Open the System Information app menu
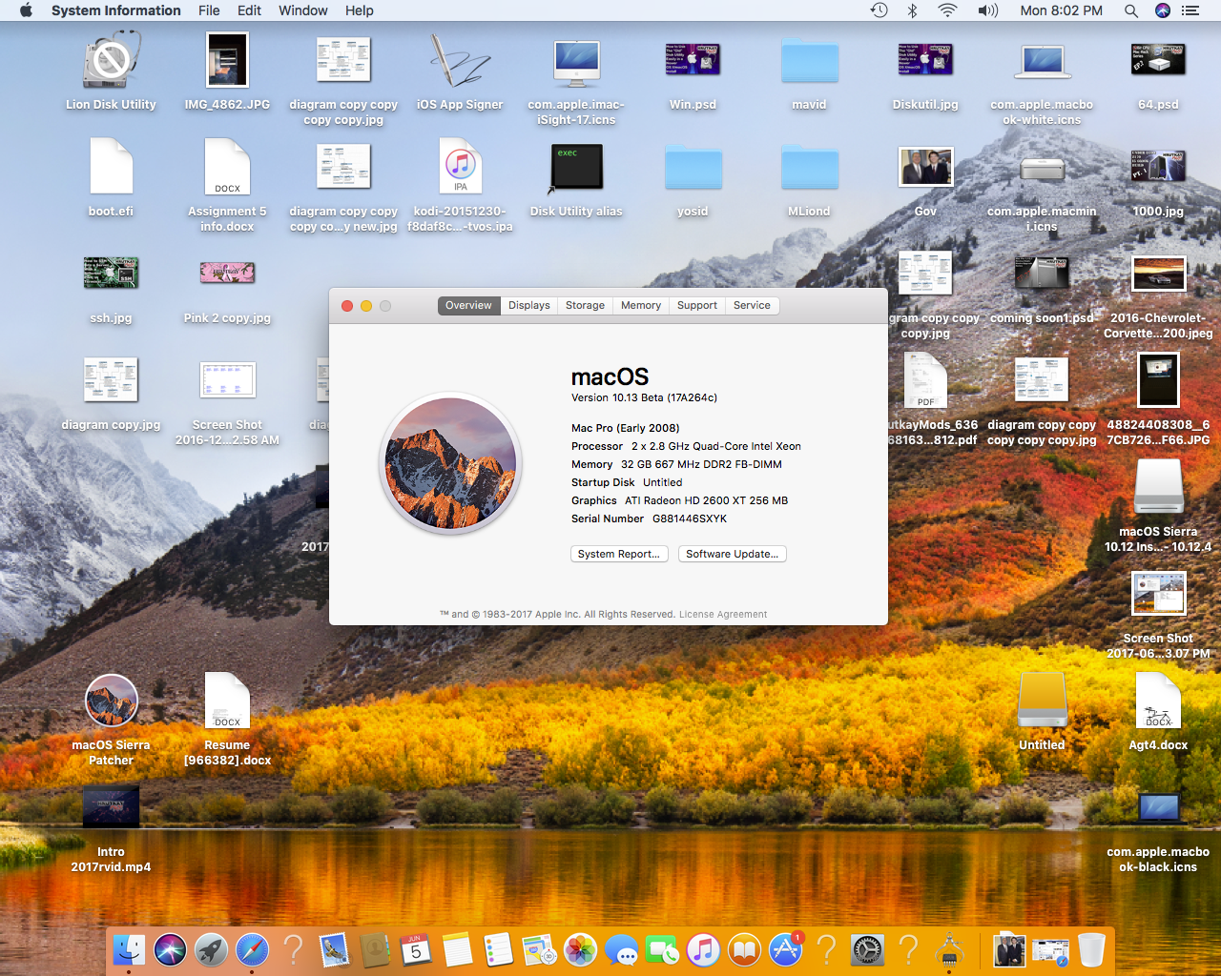The height and width of the screenshot is (976, 1221). (x=116, y=10)
